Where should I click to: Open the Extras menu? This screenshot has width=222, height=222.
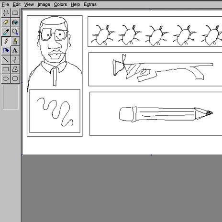tap(90, 4)
